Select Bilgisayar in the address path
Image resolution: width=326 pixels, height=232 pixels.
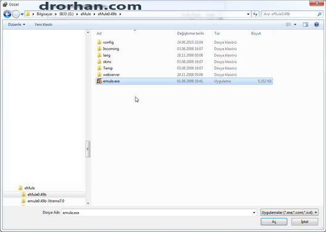(x=44, y=14)
